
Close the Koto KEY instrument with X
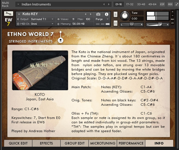172,12
